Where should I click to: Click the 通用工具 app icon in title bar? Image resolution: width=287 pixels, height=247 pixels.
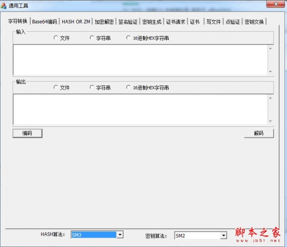point(3,6)
